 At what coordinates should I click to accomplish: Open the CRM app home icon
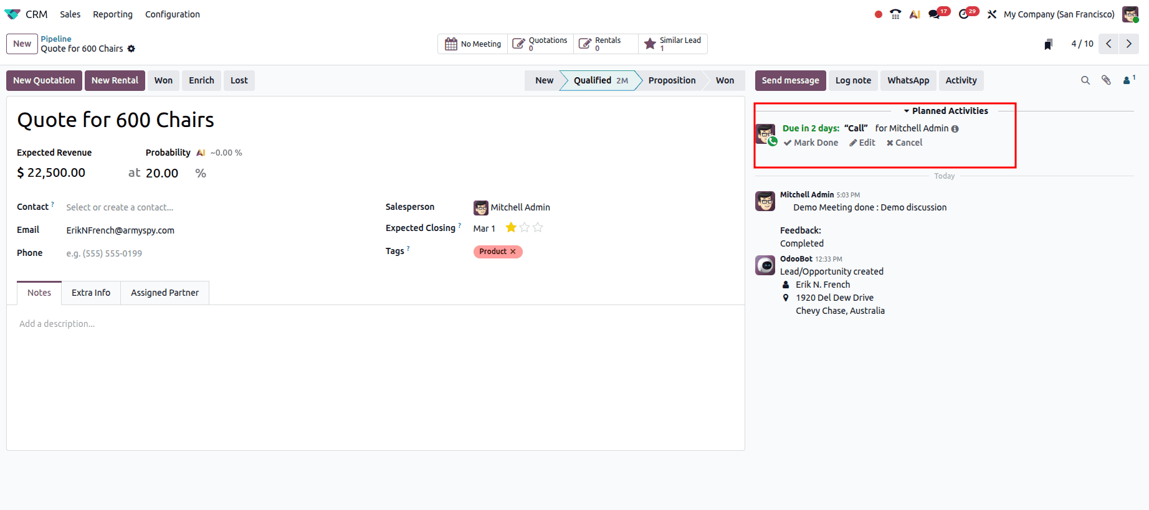click(x=12, y=14)
